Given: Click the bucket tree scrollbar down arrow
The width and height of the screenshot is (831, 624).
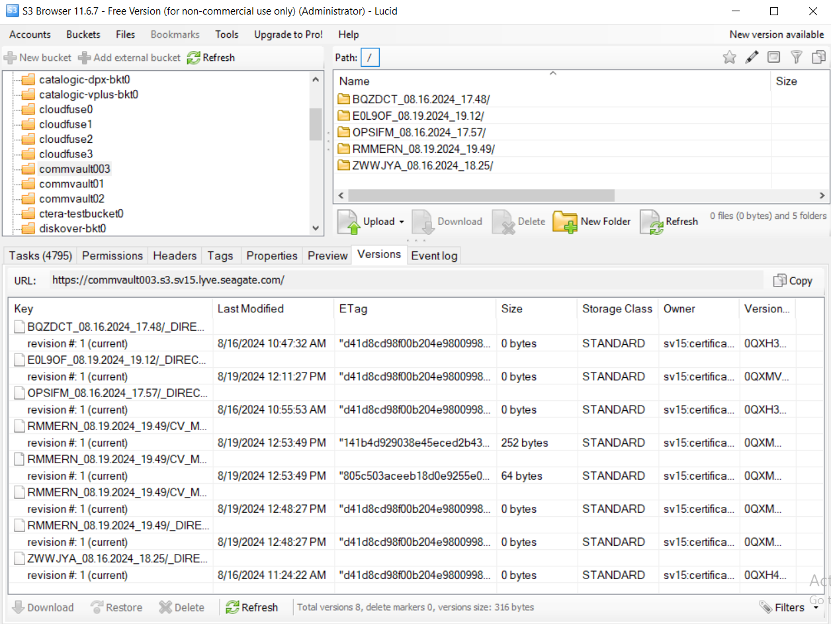Looking at the screenshot, I should coord(316,228).
